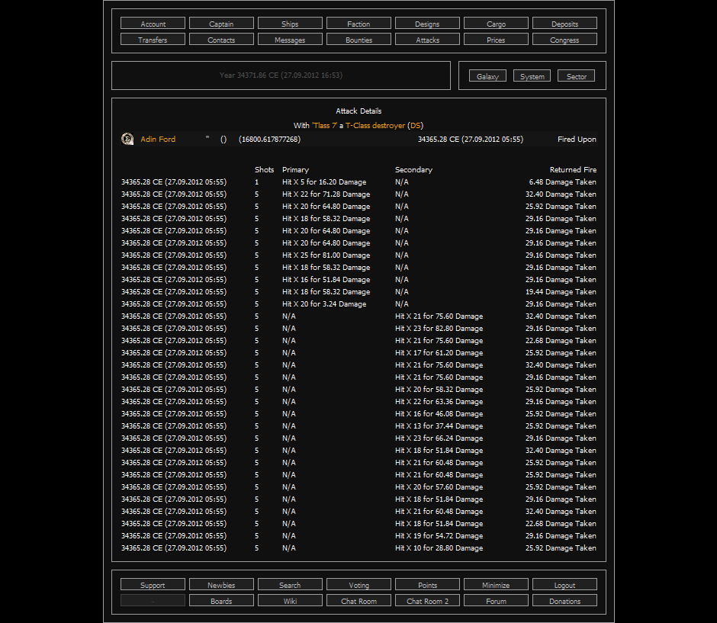Click the 'Fired Upon' status text

pyautogui.click(x=577, y=139)
